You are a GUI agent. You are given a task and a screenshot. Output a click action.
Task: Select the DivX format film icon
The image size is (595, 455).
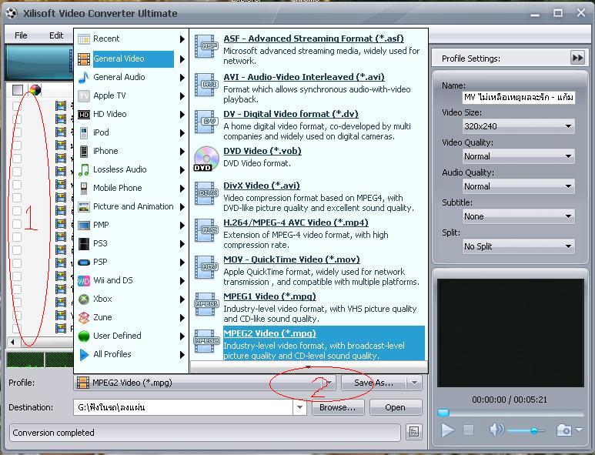point(206,193)
